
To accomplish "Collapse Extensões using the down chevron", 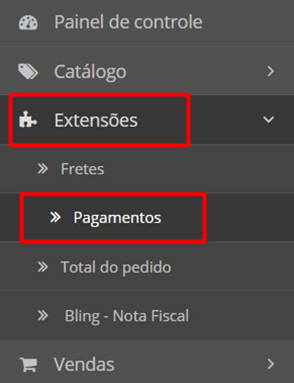I will pos(268,120).
